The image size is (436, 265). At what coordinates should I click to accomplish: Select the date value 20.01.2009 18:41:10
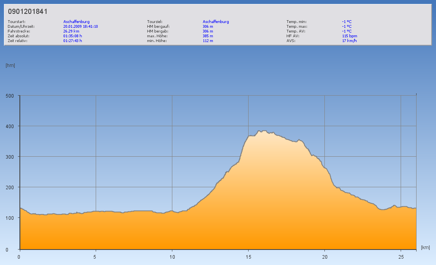[81, 27]
